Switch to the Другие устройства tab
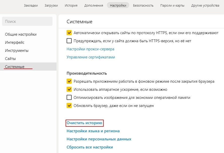224x153 pixels. [205, 5]
